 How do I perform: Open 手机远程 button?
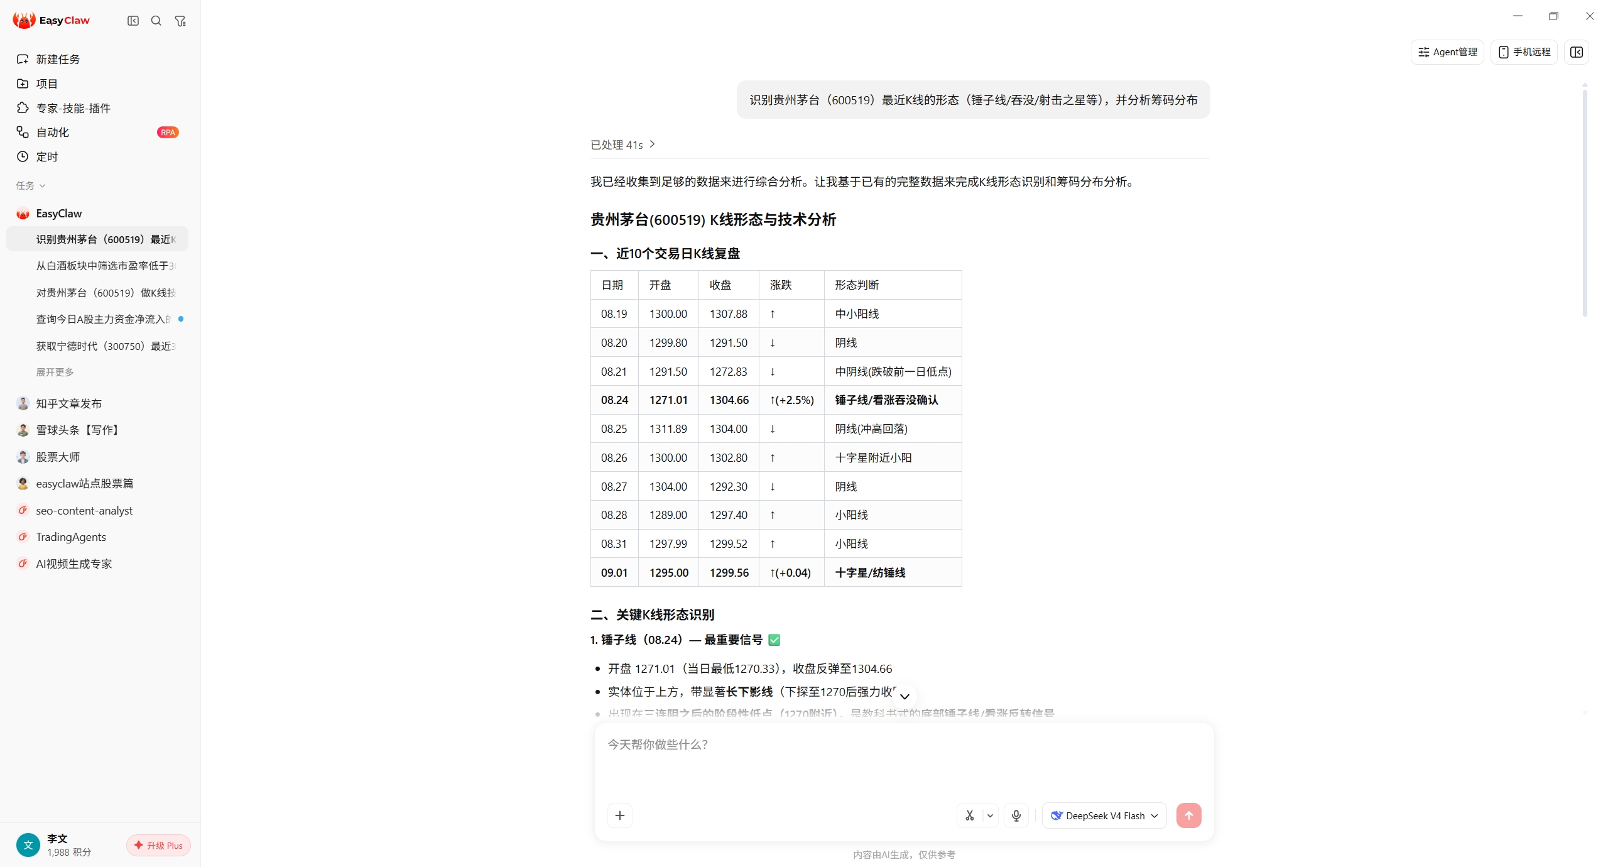[x=1524, y=52]
